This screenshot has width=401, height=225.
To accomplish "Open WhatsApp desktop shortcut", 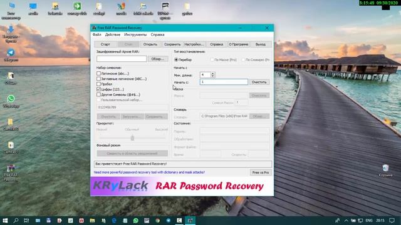I will tap(11, 101).
